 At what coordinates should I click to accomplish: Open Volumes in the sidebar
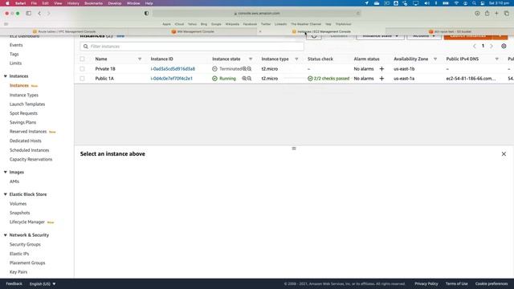point(18,204)
